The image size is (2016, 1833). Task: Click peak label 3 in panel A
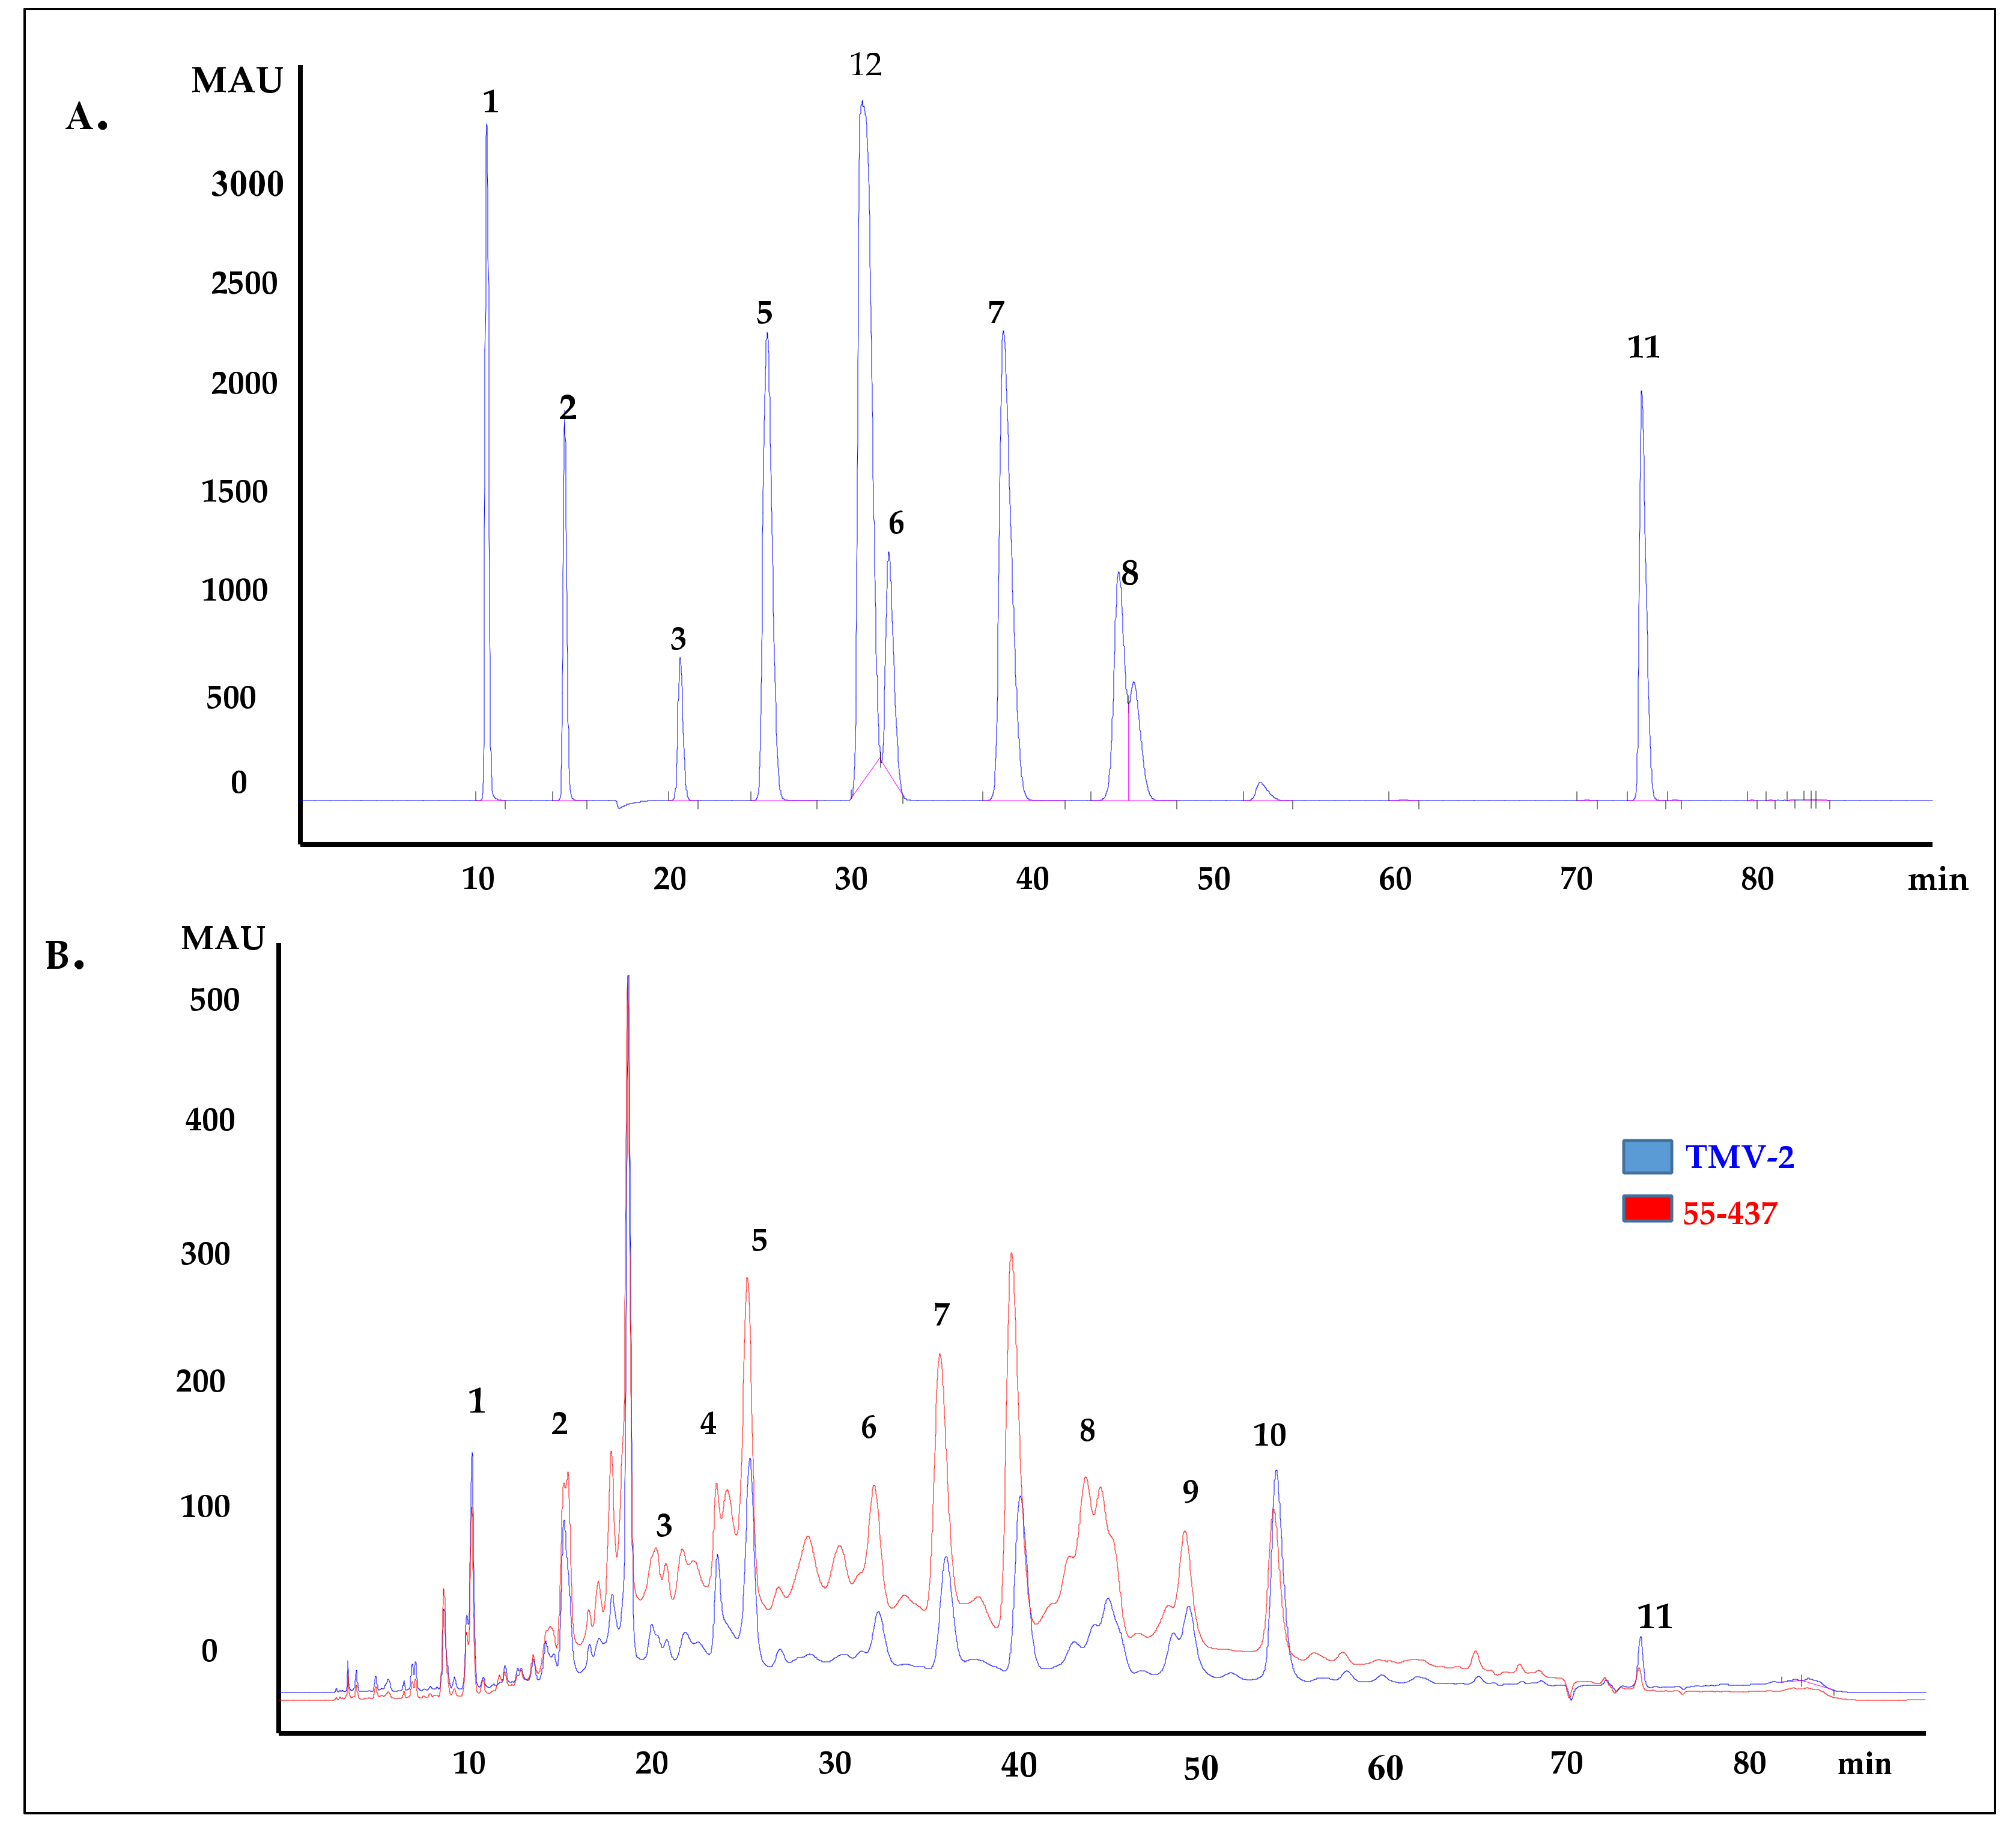tap(678, 638)
